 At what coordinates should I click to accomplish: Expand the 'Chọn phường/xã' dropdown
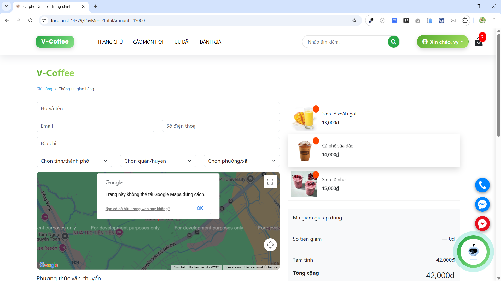242,161
